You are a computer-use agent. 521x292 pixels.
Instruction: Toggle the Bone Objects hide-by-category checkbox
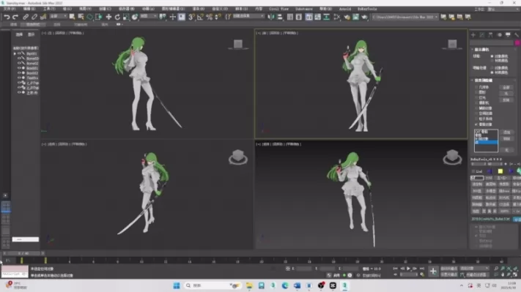(476, 124)
